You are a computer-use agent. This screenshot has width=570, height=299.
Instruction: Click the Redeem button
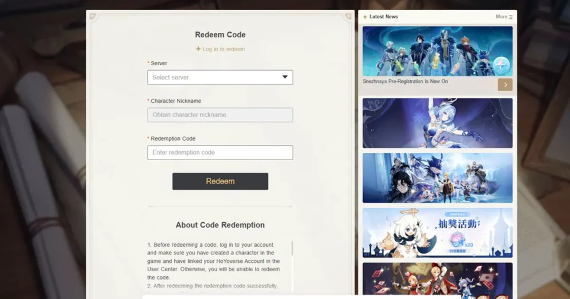(x=220, y=181)
